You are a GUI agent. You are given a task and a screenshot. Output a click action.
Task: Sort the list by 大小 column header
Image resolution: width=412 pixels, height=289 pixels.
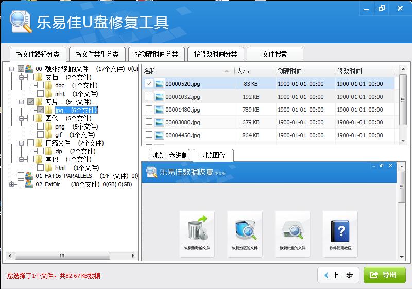click(255, 71)
